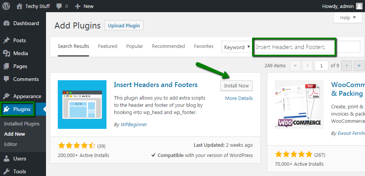Click the "249 items" count text
Viewport: 365px width, 176px height.
pos(275,66)
